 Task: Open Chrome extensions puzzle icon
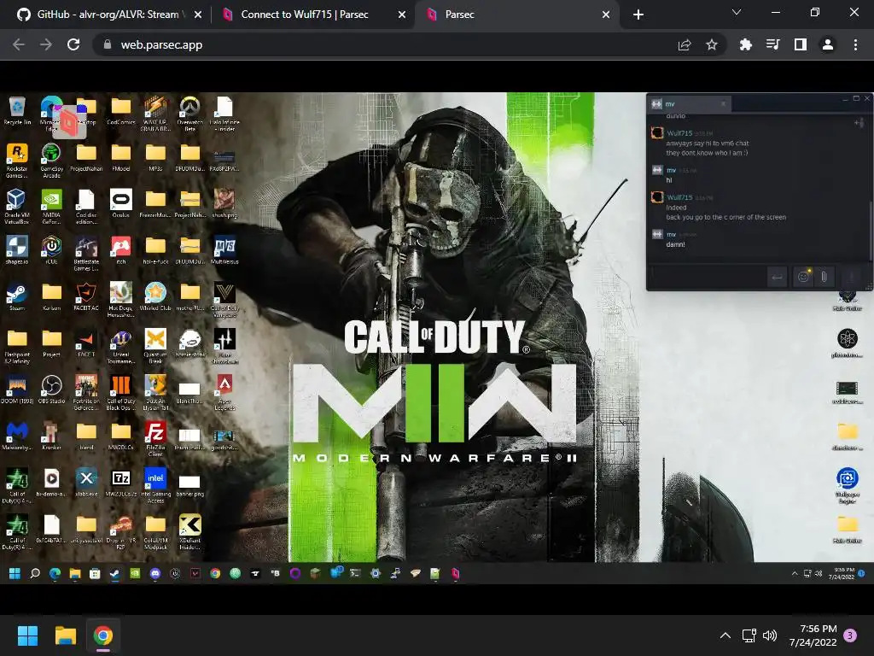(x=746, y=44)
